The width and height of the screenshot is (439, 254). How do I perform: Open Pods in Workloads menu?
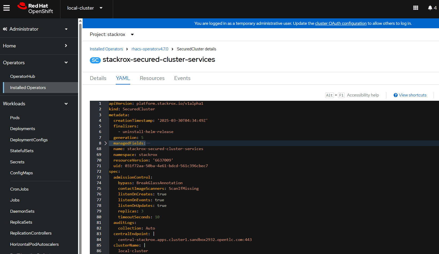click(x=15, y=118)
